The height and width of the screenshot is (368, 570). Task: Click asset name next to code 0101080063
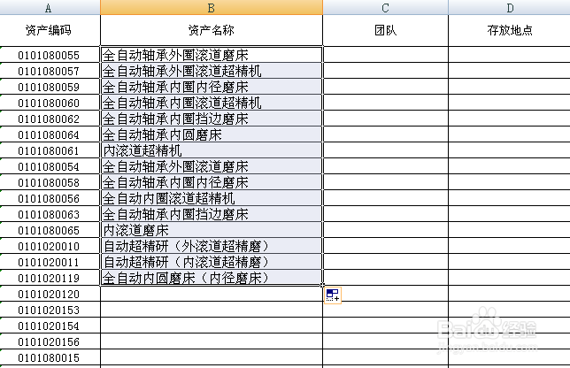point(212,214)
